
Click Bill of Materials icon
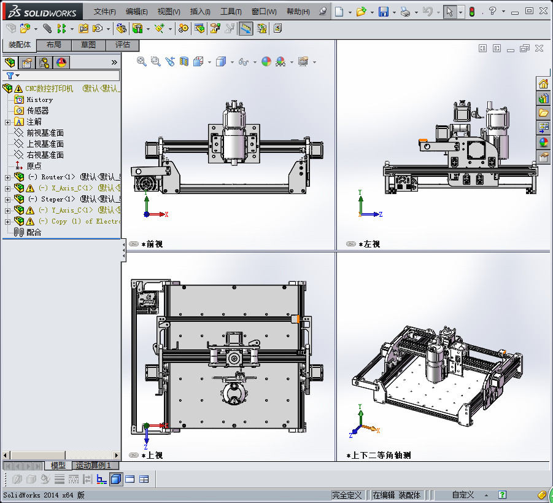(x=199, y=28)
